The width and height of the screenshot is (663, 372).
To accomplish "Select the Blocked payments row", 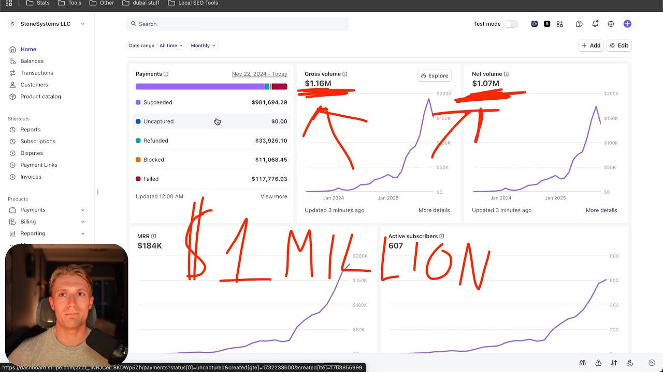I will coord(211,160).
